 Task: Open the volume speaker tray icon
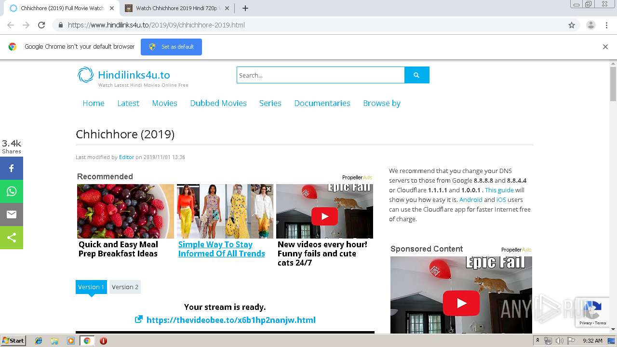click(x=560, y=341)
